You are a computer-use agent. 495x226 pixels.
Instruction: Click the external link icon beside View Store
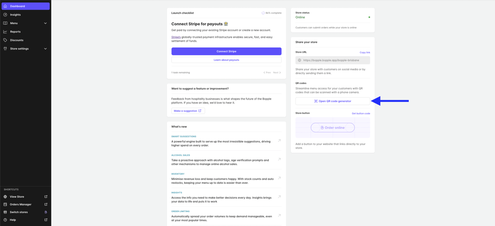(x=46, y=197)
